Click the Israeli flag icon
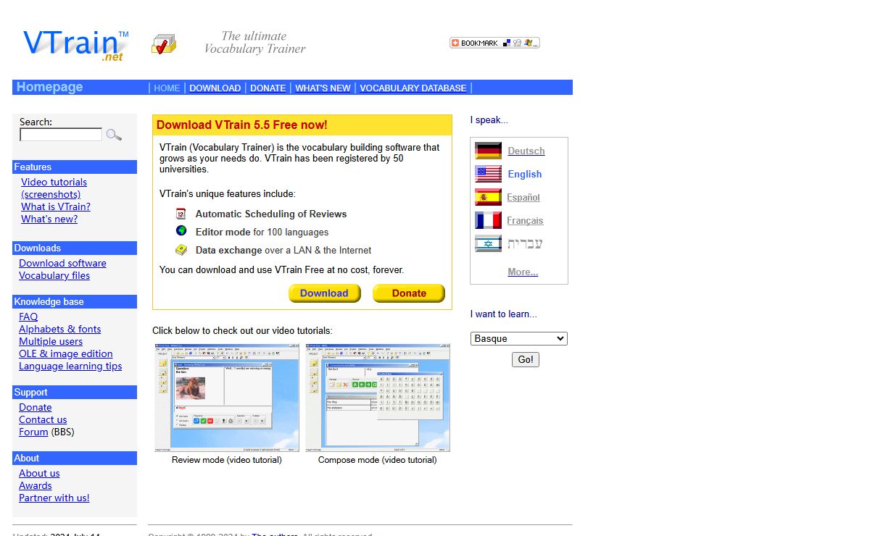Image resolution: width=870 pixels, height=536 pixels. [x=488, y=243]
